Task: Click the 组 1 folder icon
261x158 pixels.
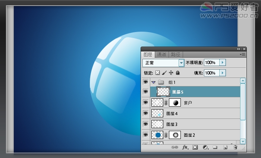Action: 161,82
